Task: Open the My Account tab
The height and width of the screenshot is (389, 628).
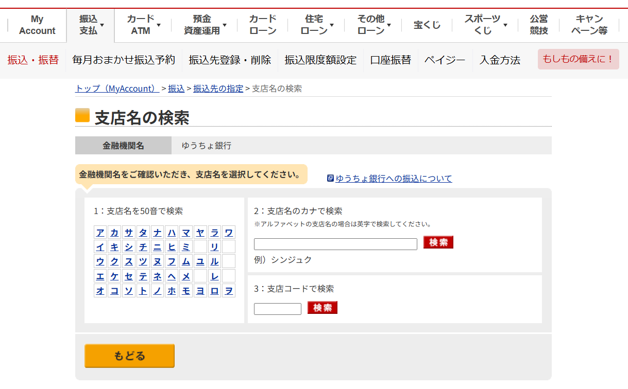Action: (37, 25)
